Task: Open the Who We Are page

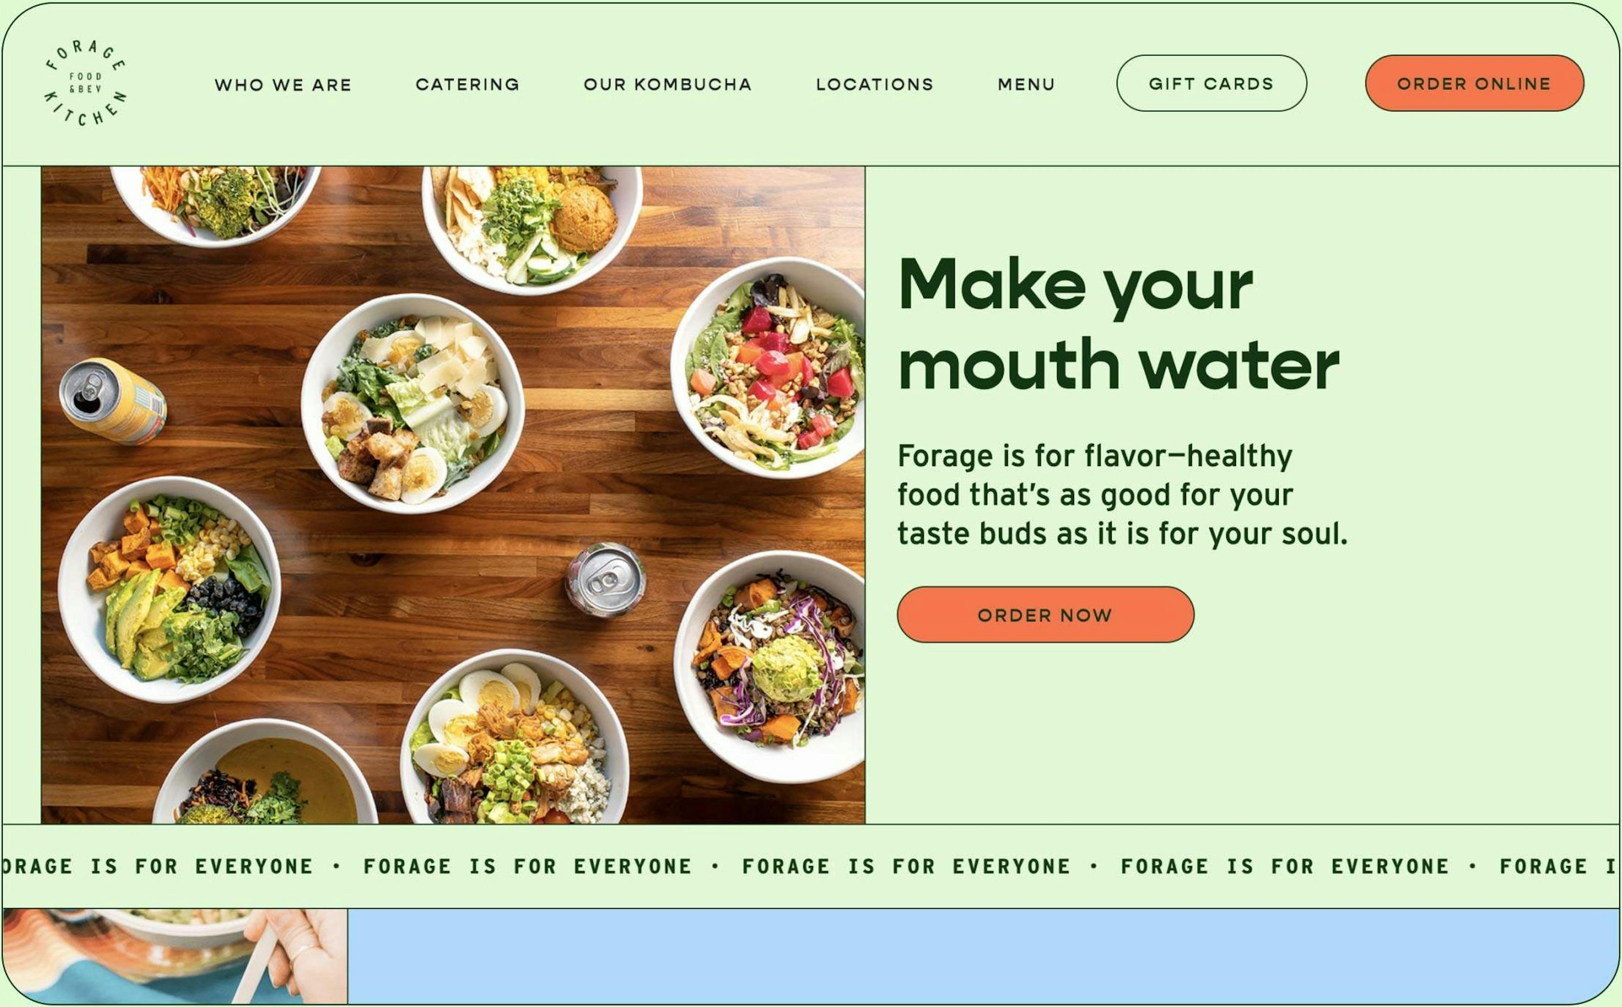Action: point(282,84)
